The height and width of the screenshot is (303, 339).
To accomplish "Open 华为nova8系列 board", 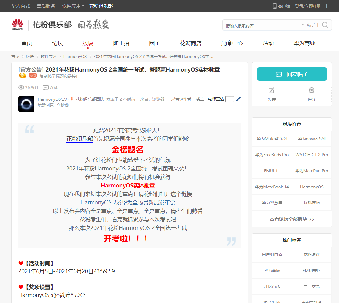I will point(312,139).
